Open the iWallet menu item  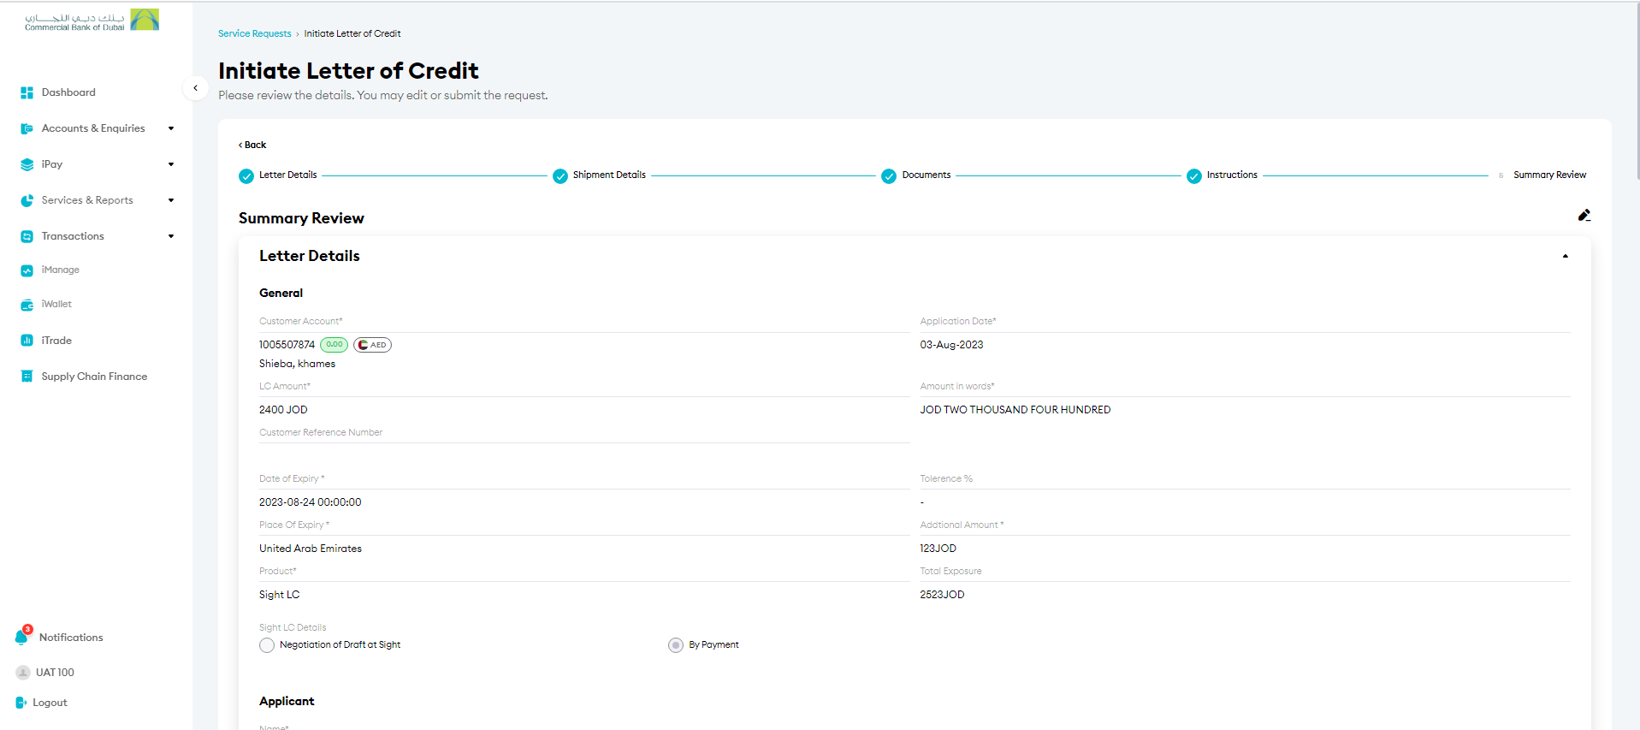point(56,305)
